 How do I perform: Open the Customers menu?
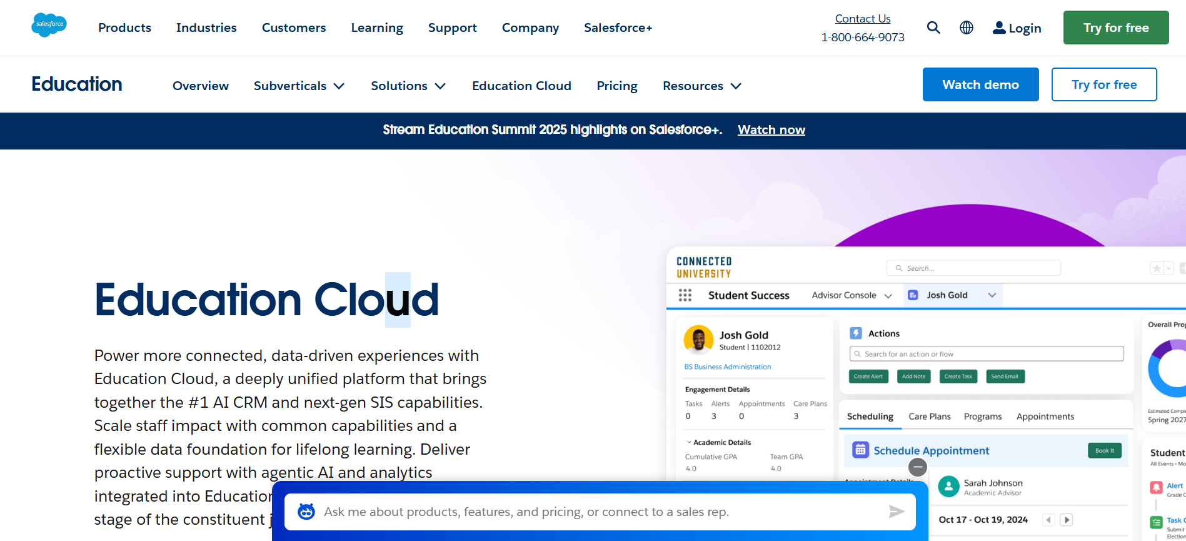[x=294, y=28]
